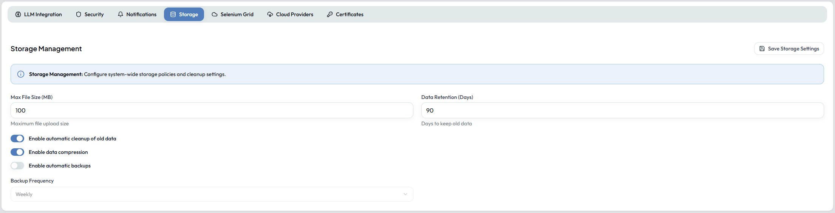The height and width of the screenshot is (213, 835).
Task: Click the cloud icon on Selenium Grid tab
Action: (x=215, y=14)
